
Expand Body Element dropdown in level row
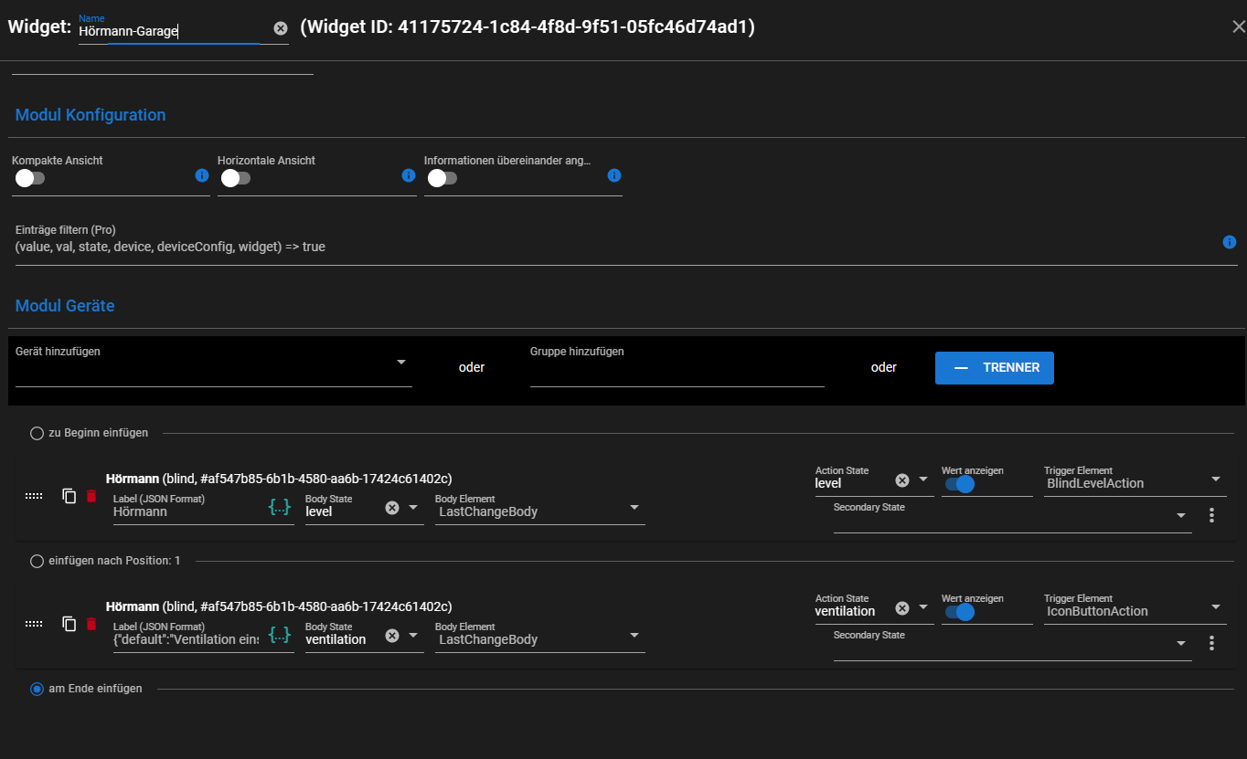[634, 508]
